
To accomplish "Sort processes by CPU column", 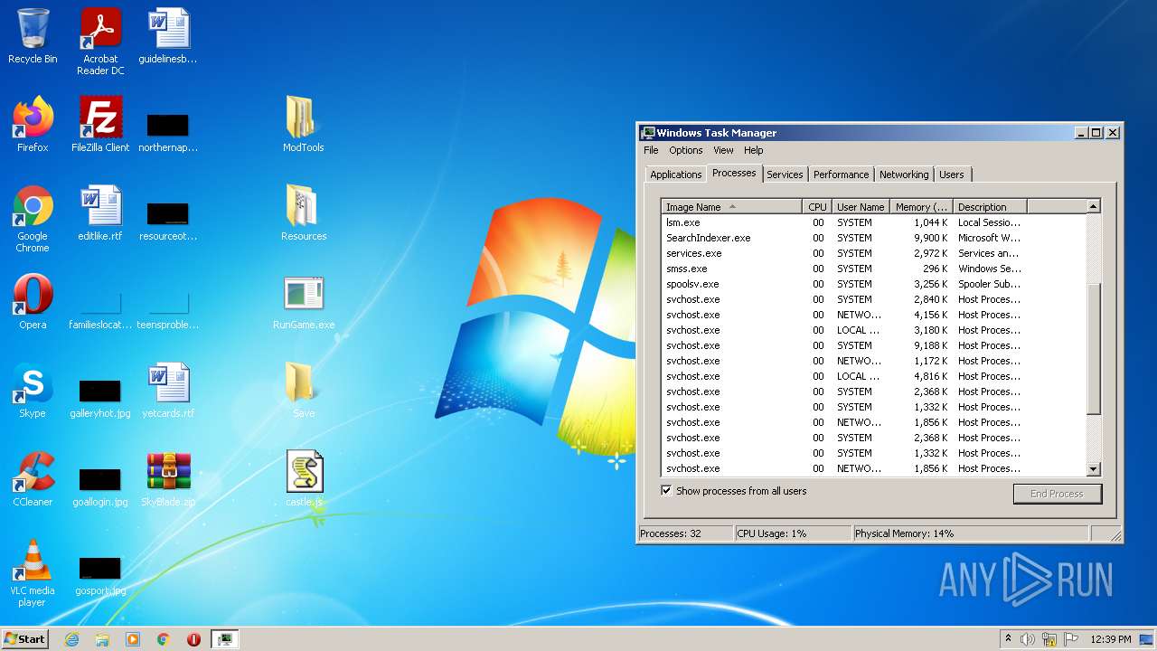I will 817,207.
